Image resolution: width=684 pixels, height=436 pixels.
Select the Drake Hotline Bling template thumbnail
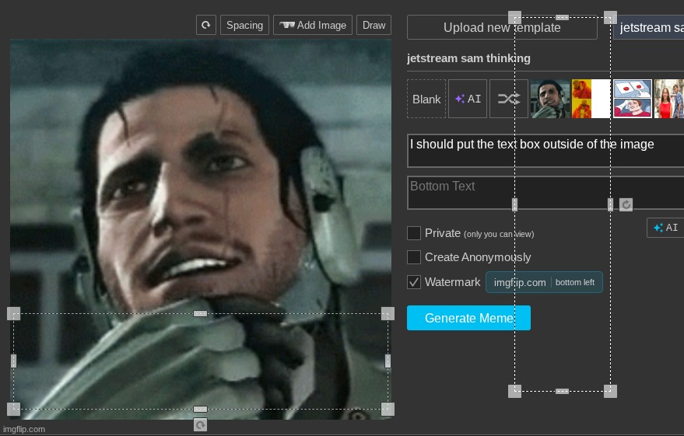tap(591, 99)
